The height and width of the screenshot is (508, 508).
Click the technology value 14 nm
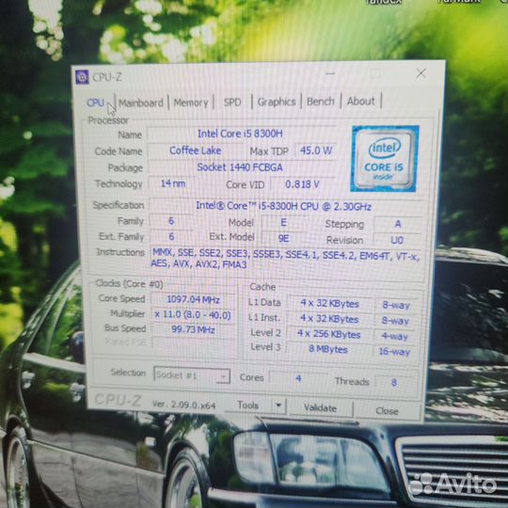pos(173,183)
